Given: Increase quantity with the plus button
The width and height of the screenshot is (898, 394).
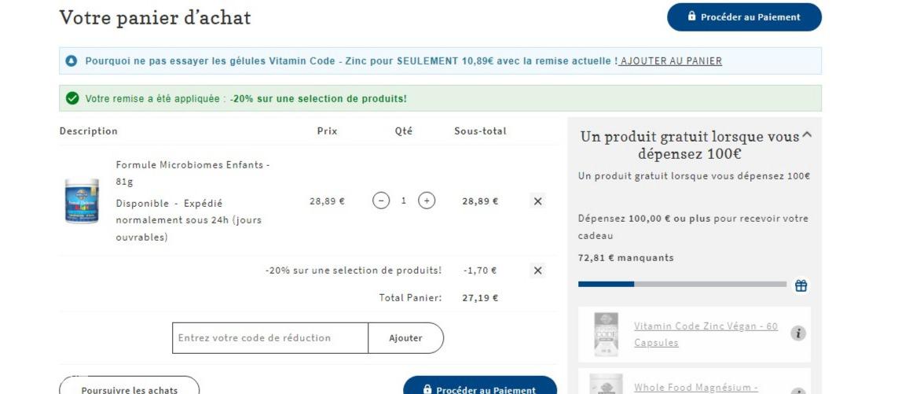Looking at the screenshot, I should click(x=427, y=201).
